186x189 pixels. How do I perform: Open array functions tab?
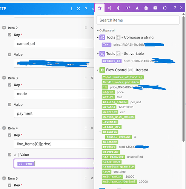[x=155, y=8]
